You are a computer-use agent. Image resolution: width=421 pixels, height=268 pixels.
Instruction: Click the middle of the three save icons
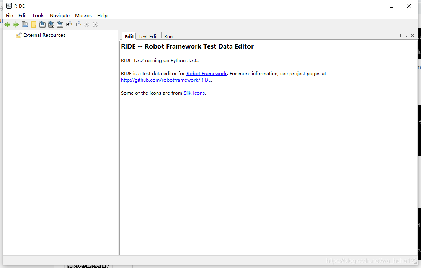coord(51,25)
